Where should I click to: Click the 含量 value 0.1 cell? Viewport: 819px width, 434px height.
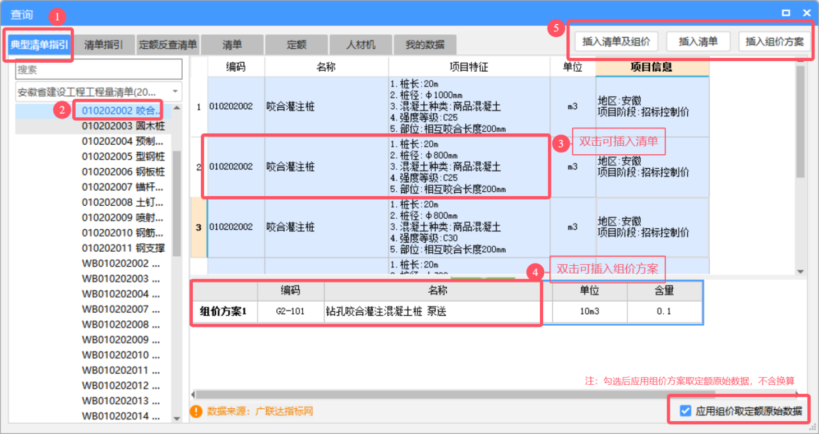click(x=664, y=311)
